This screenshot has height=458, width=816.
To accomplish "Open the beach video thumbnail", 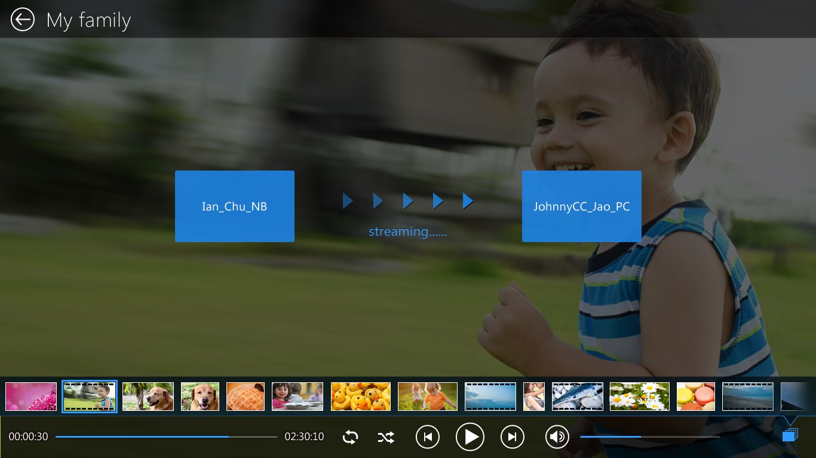I will pos(748,397).
